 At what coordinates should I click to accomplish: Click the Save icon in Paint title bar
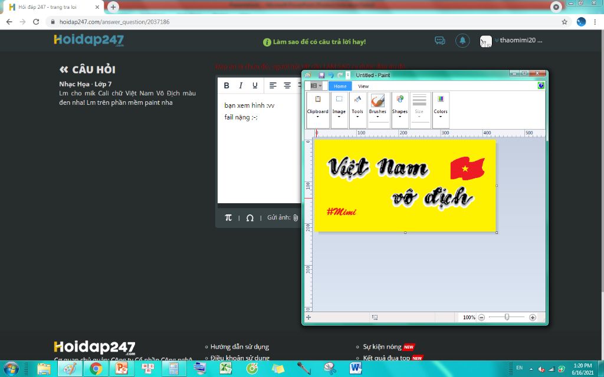pyautogui.click(x=321, y=75)
